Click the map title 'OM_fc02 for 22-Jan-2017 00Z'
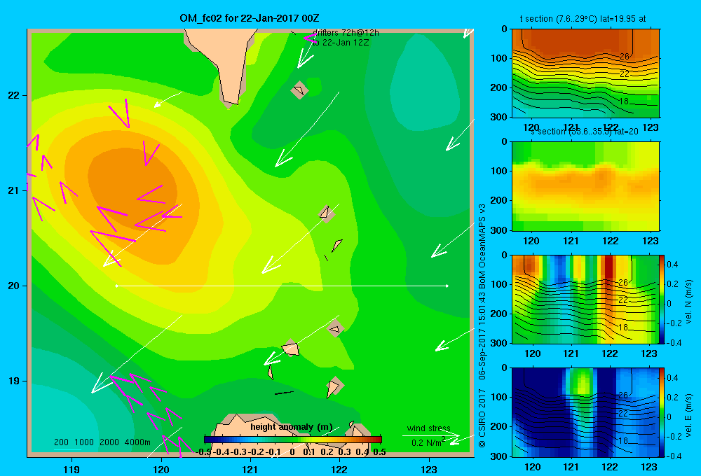The image size is (701, 476). tap(250, 18)
